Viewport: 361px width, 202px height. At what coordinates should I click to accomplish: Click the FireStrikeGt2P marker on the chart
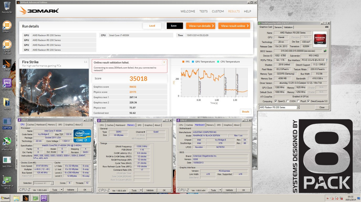(200, 87)
